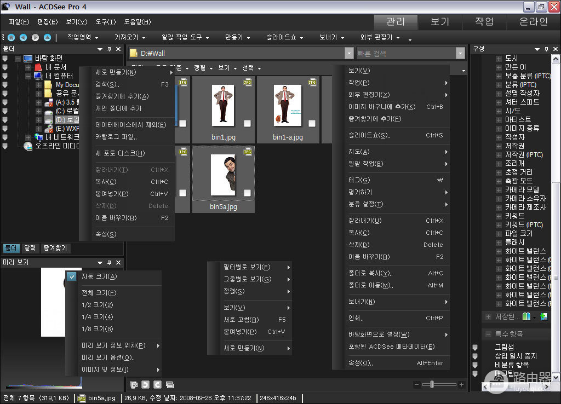Click the thumbnail zoom slider handle
Image resolution: width=561 pixels, height=404 pixels.
click(x=432, y=385)
